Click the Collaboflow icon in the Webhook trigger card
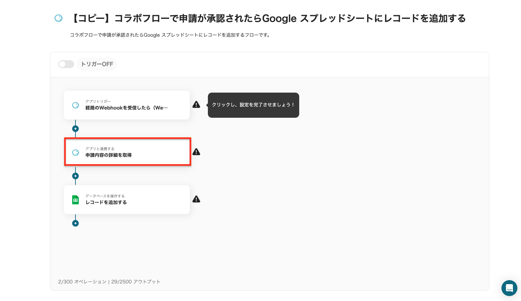The height and width of the screenshot is (301, 521). click(x=75, y=105)
